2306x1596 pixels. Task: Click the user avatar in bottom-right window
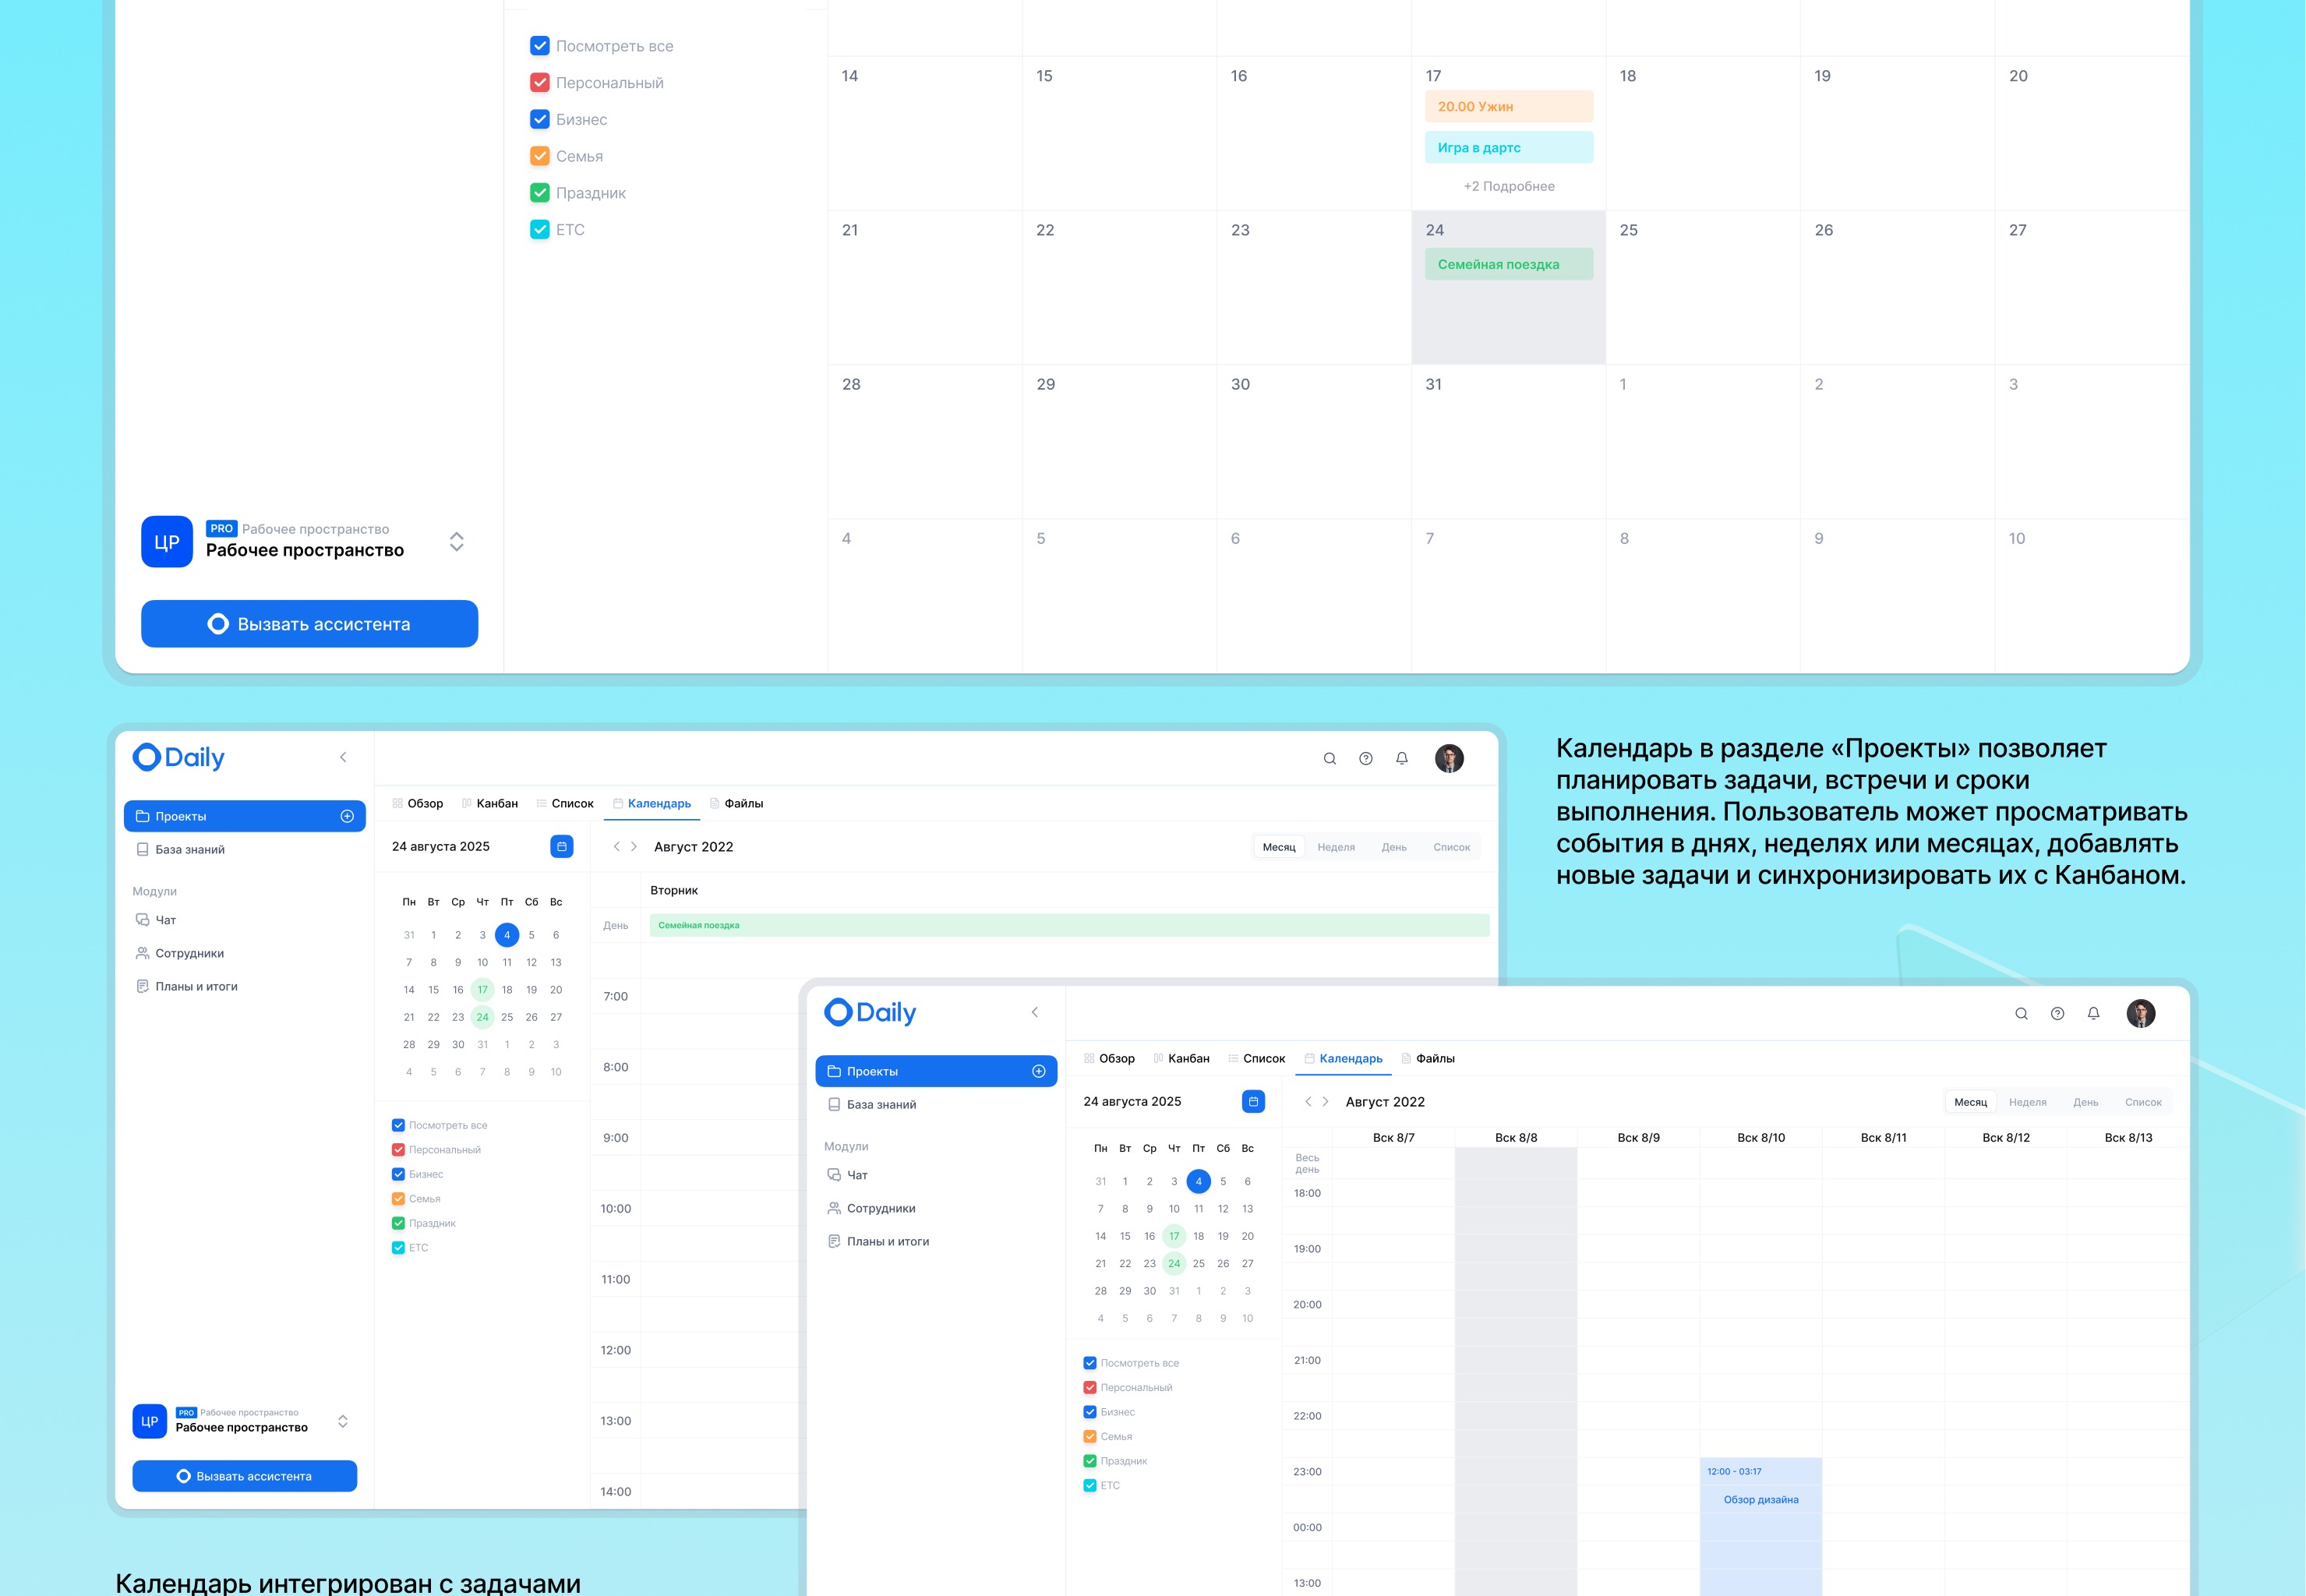[x=2140, y=1013]
